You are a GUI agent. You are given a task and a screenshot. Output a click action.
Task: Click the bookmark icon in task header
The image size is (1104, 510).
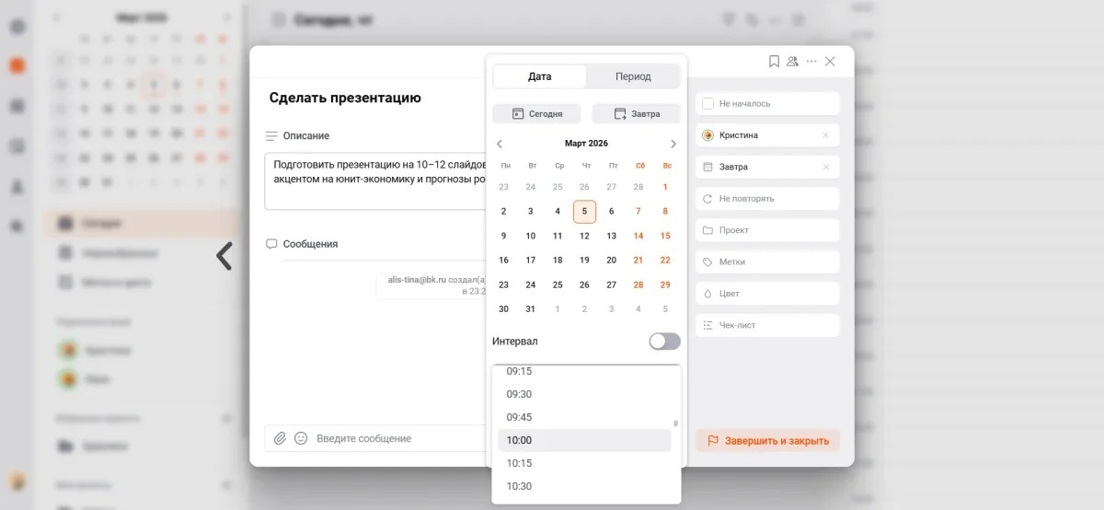point(774,62)
